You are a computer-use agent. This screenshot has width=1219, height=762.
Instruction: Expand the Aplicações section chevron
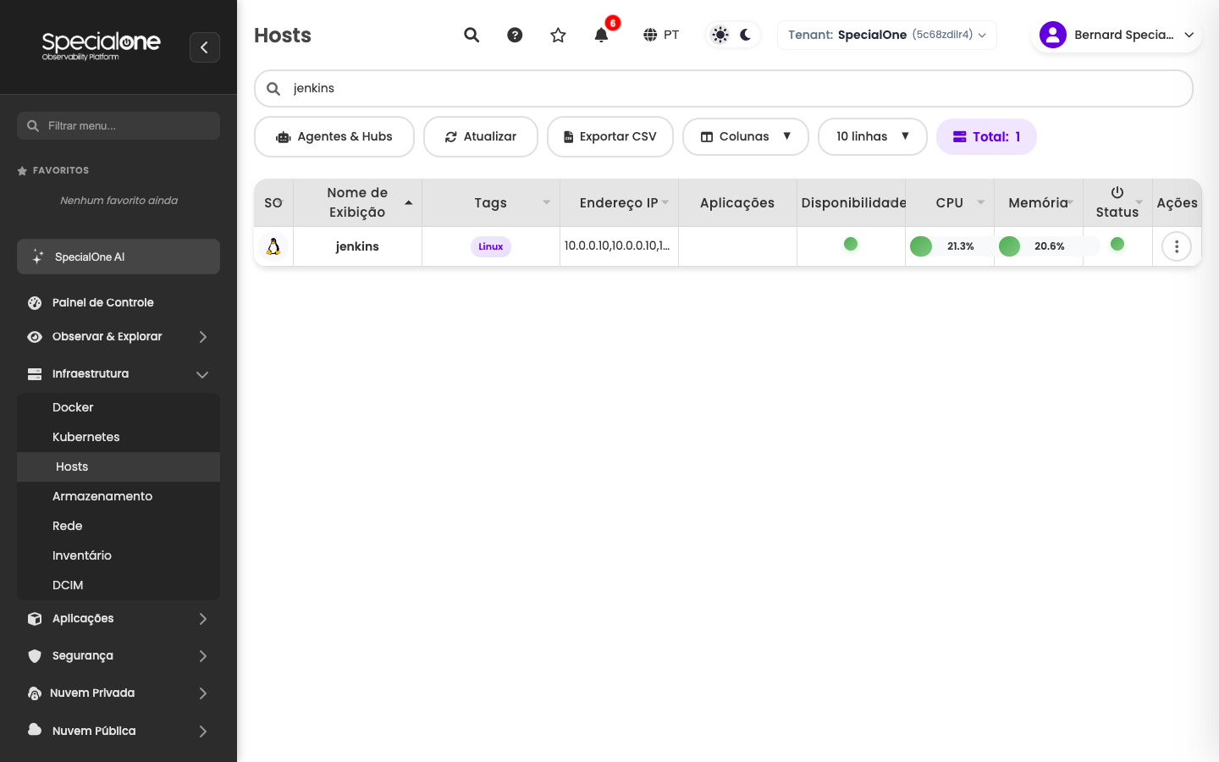click(203, 619)
